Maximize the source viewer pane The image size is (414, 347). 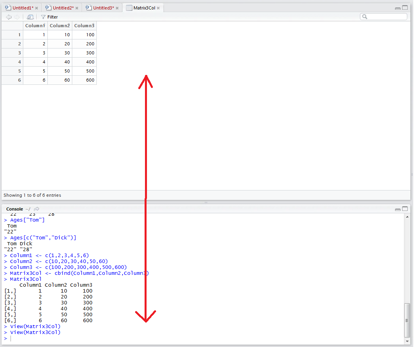[x=405, y=8]
